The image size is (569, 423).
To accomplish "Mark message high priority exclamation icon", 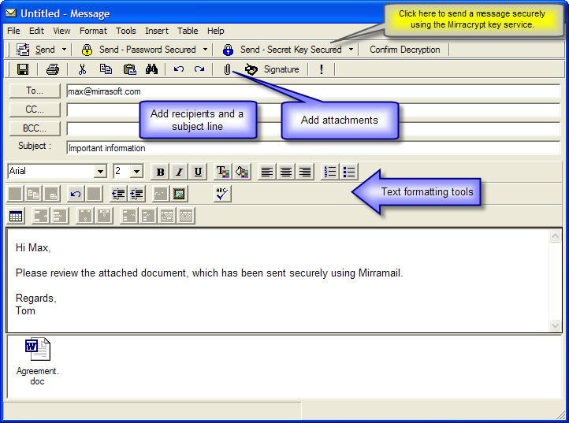I will point(322,69).
